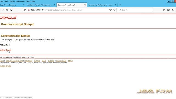Save page to Pocket
Image resolution: width=176 pixels, height=99 pixels.
point(111,10)
